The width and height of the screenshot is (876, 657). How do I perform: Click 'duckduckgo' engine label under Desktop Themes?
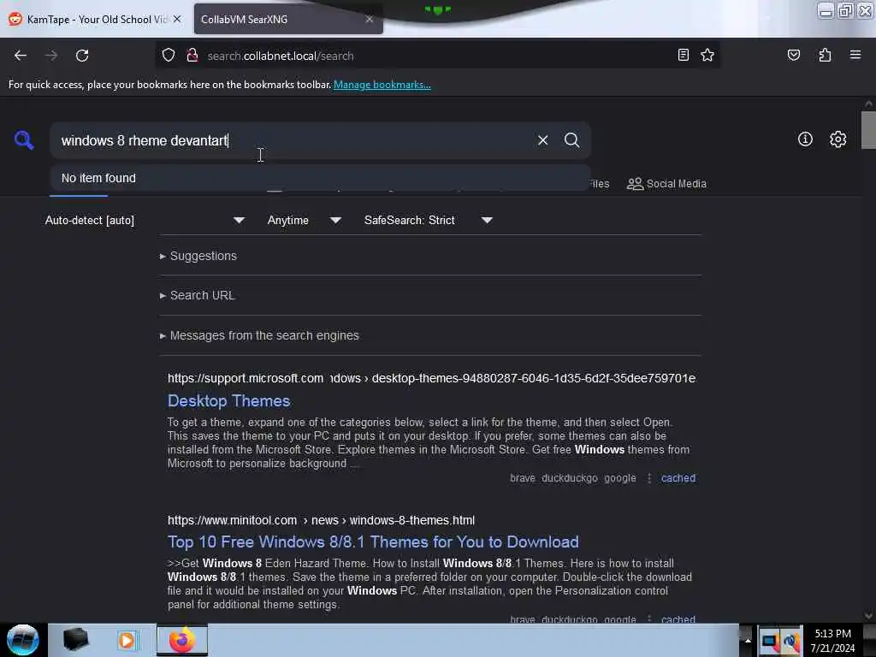569,478
